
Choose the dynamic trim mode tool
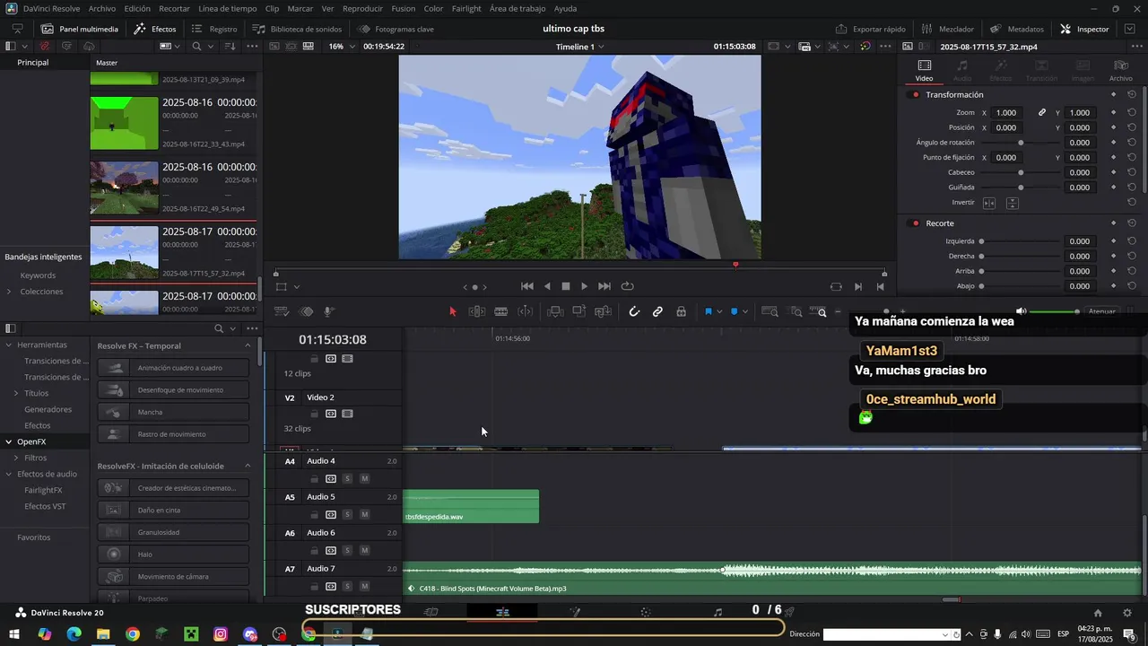526,311
